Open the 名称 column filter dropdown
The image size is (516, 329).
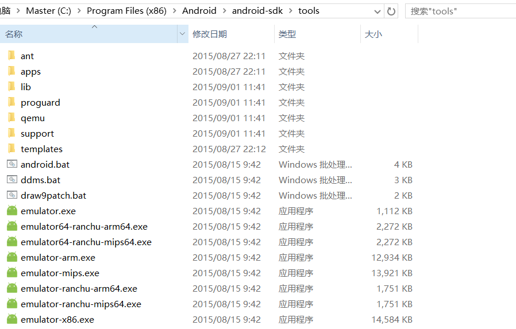183,34
